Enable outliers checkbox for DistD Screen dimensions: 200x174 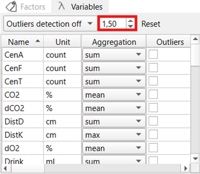click(x=153, y=121)
